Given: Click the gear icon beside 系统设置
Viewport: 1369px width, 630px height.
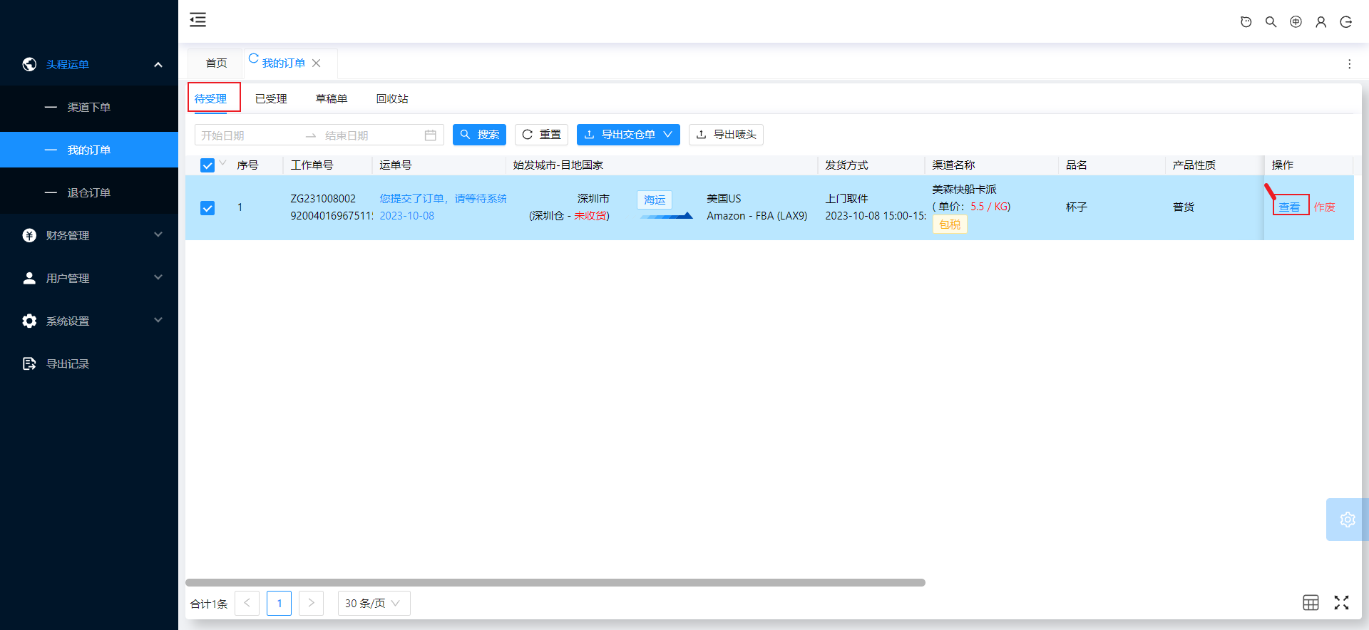Looking at the screenshot, I should point(29,321).
